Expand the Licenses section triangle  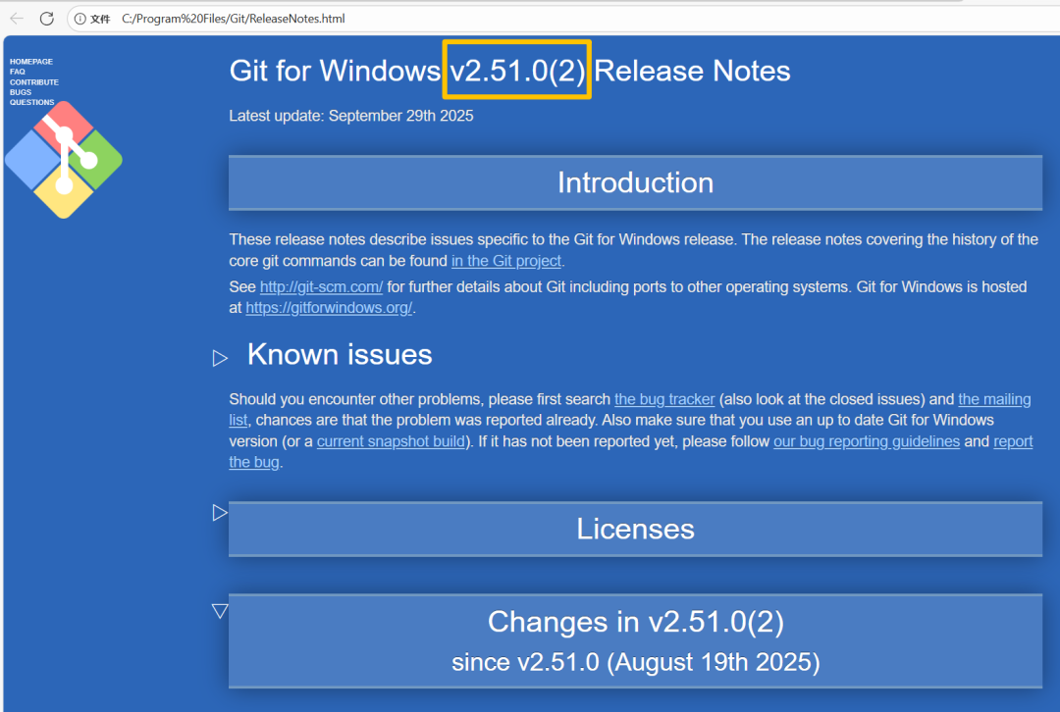(x=220, y=513)
